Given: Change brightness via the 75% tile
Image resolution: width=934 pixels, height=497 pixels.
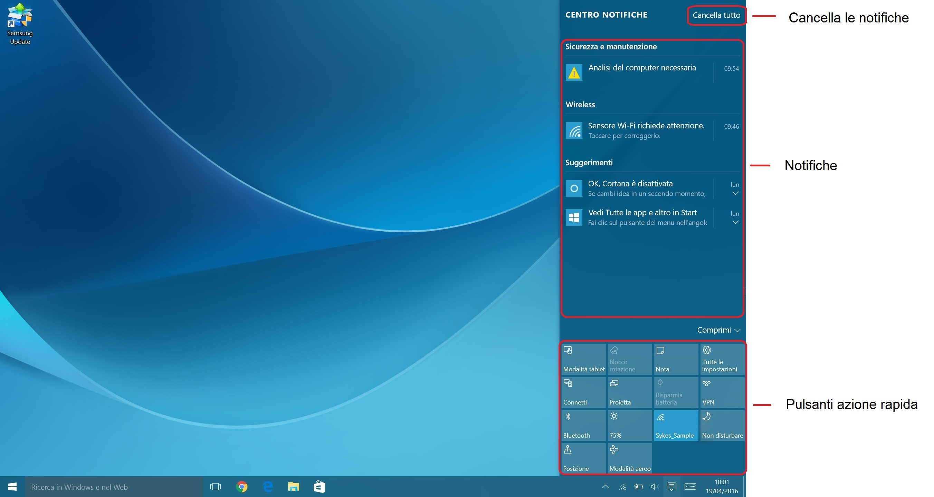Looking at the screenshot, I should (x=630, y=425).
